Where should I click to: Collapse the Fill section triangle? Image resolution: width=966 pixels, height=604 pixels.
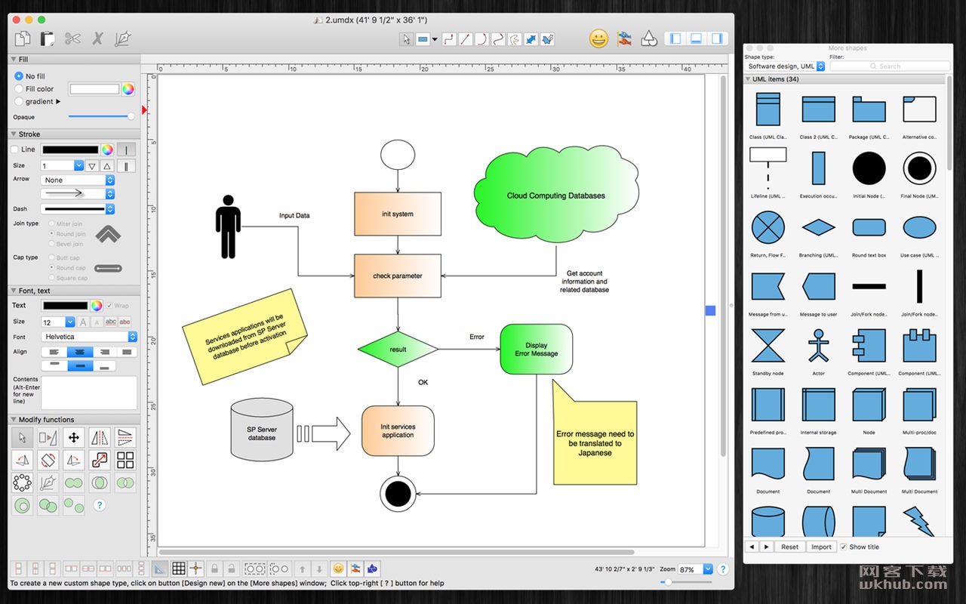13,59
